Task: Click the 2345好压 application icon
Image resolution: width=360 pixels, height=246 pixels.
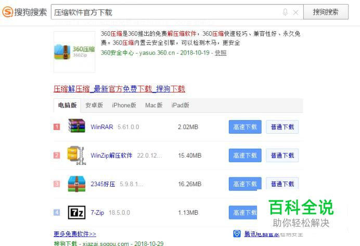Action: [x=76, y=184]
